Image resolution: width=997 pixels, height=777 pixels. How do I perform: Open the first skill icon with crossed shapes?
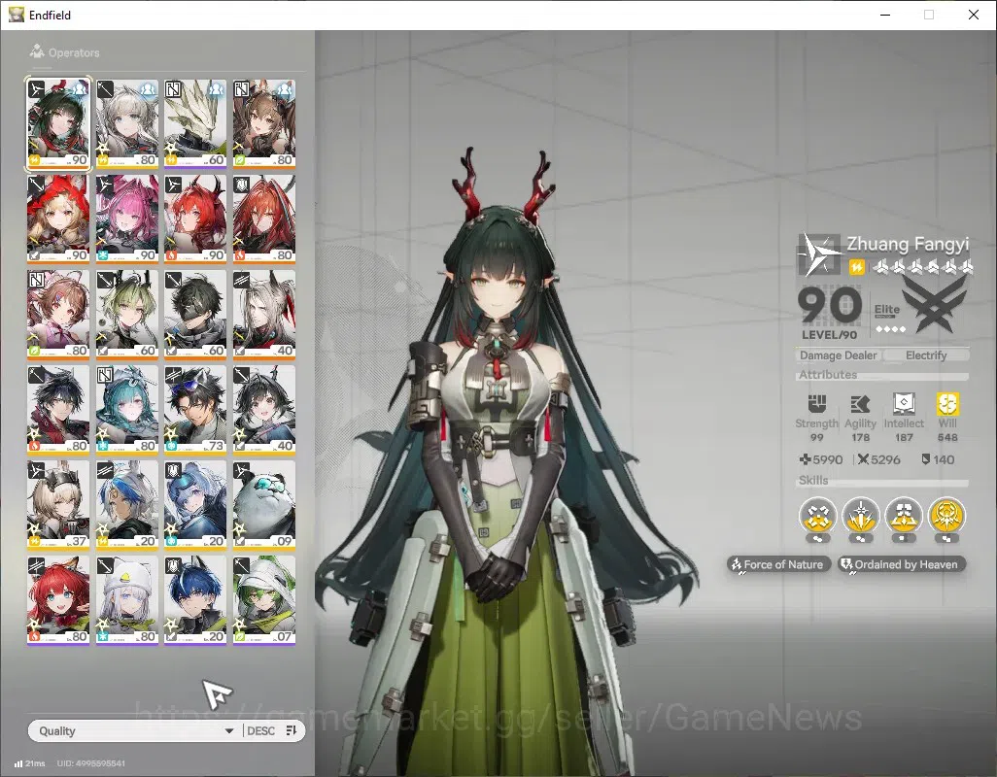[817, 516]
